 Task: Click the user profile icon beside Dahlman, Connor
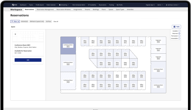tap(167, 5)
